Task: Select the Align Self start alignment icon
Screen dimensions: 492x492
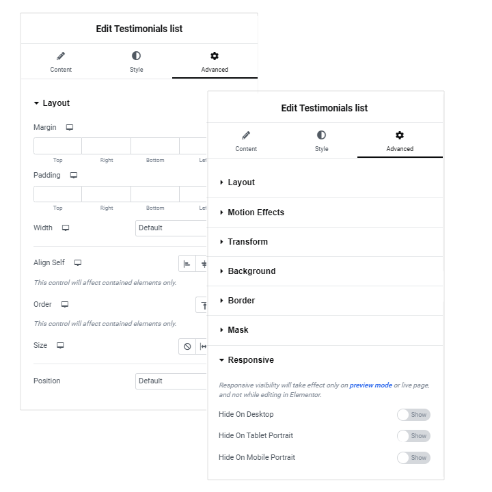Action: pyautogui.click(x=187, y=264)
